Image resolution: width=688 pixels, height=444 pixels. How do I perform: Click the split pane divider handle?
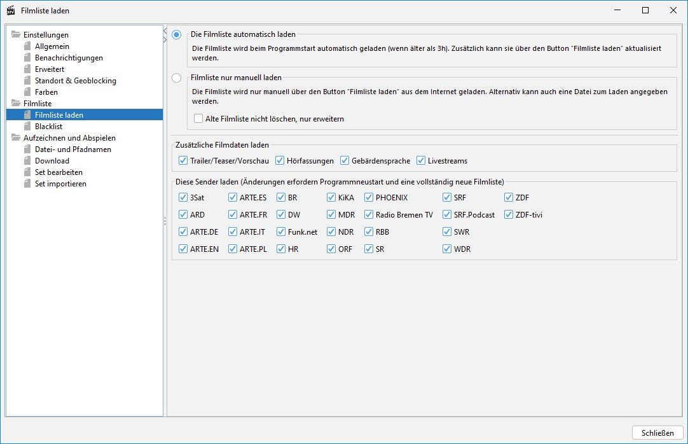165,220
